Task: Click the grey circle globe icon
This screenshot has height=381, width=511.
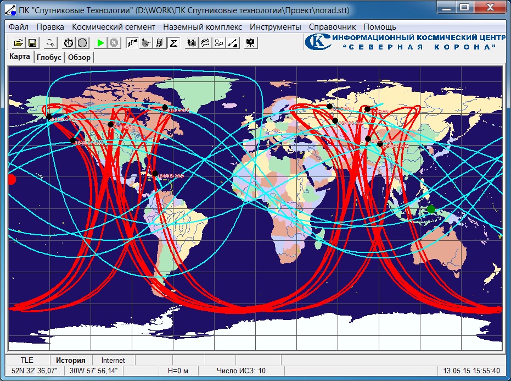Action: point(82,42)
